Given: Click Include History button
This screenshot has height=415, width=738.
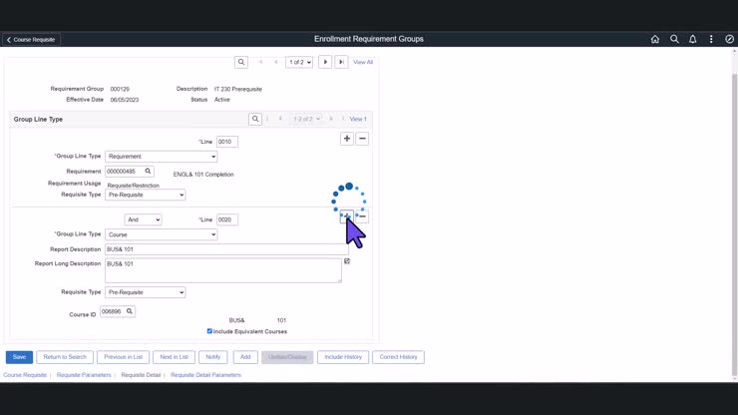Looking at the screenshot, I should pos(343,357).
